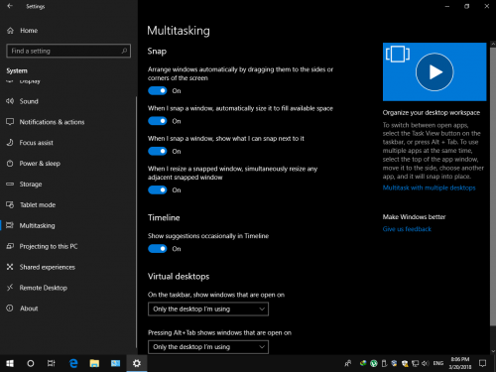The height and width of the screenshot is (372, 496).
Task: Open Power & sleep settings
Action: pos(40,164)
